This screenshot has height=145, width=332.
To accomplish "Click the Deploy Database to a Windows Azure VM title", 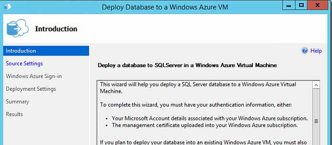I will click(165, 7).
